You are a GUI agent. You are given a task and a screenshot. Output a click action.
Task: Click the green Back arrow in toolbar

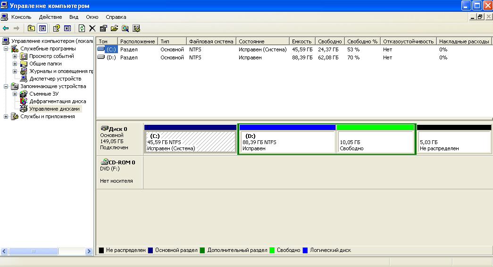pyautogui.click(x=6, y=28)
